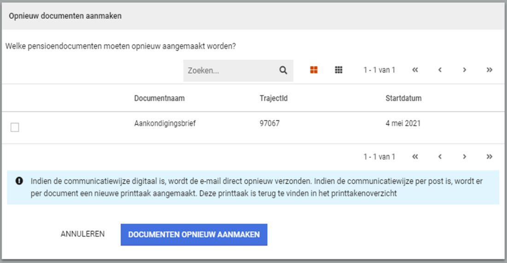Image resolution: width=507 pixels, height=263 pixels.
Task: Click Documenten opnieuw aanmaken button
Action: click(x=194, y=234)
